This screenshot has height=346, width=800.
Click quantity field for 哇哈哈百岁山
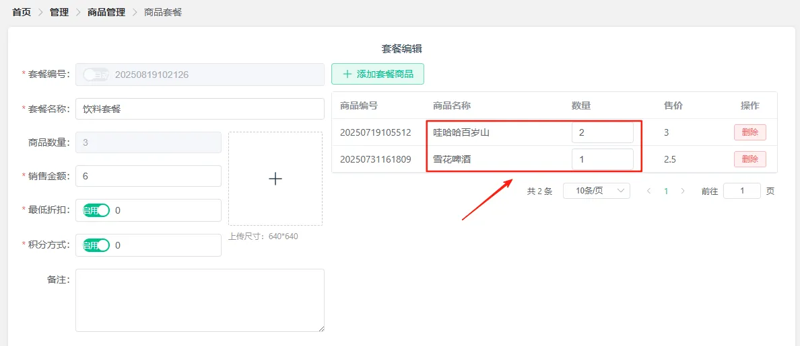pos(602,132)
